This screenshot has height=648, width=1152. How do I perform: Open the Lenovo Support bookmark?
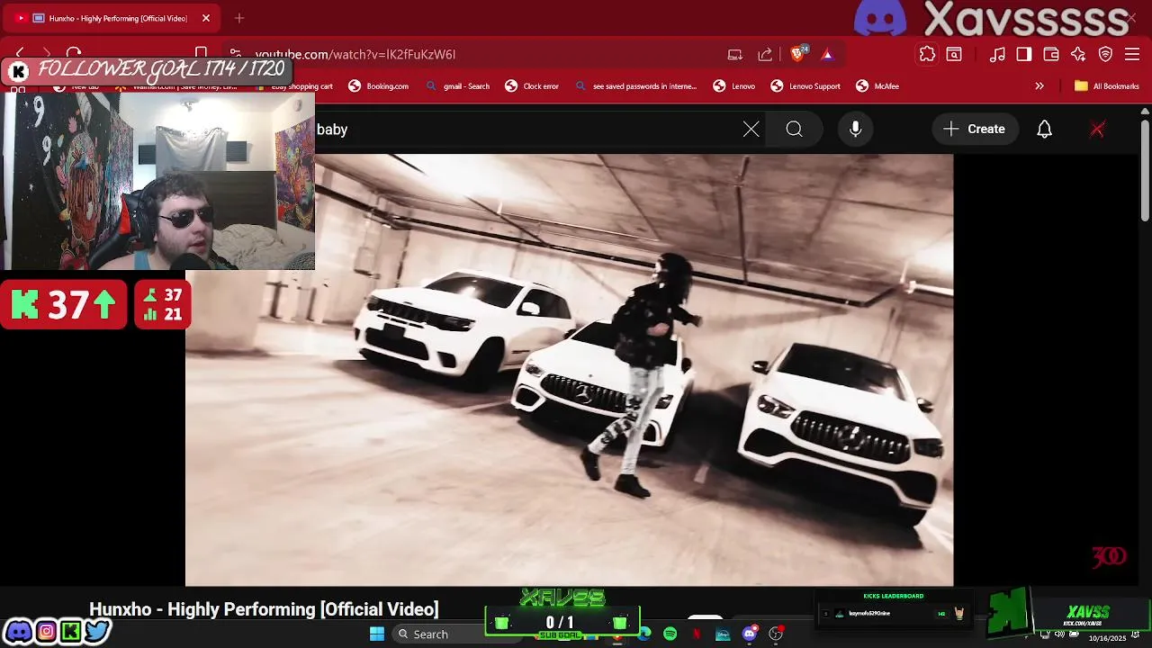click(x=805, y=86)
